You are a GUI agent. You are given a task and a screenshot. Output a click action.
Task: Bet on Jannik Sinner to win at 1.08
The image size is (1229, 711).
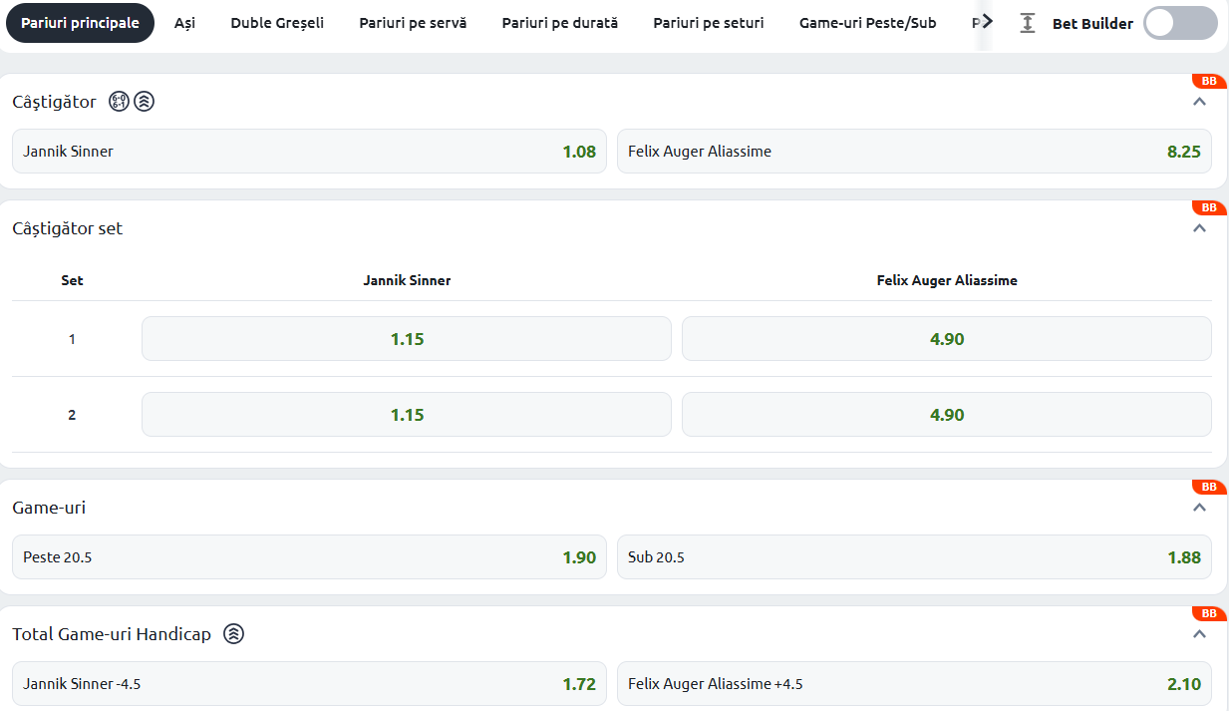tap(309, 152)
